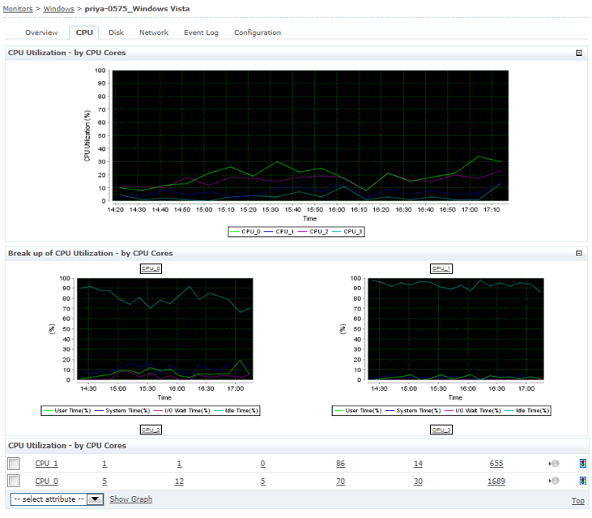This screenshot has width=592, height=518.
Task: Tick the checkbox for CPU_0 row
Action: tap(13, 482)
